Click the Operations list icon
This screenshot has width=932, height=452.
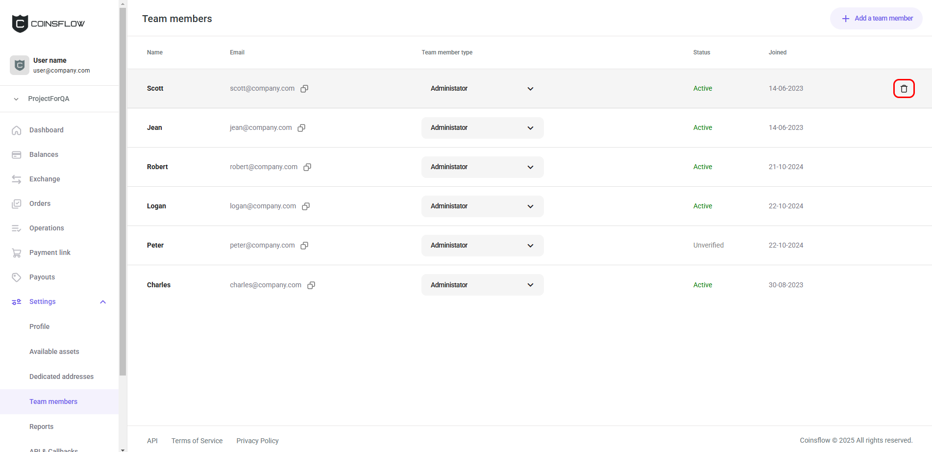(x=17, y=228)
